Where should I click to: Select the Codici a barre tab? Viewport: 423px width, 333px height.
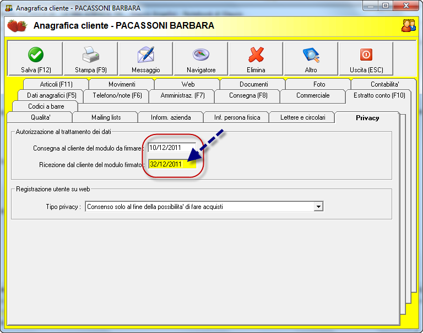pyautogui.click(x=46, y=106)
